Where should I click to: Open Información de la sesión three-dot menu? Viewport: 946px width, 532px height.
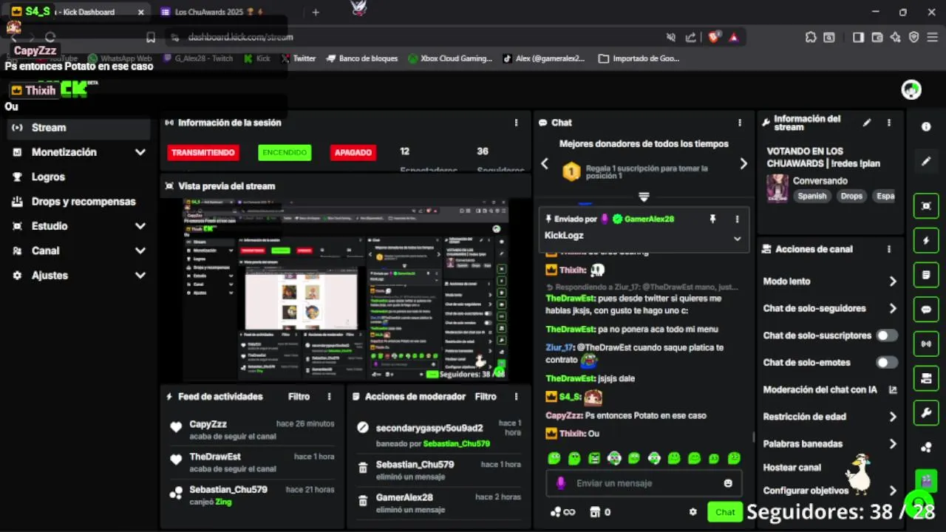(x=516, y=123)
